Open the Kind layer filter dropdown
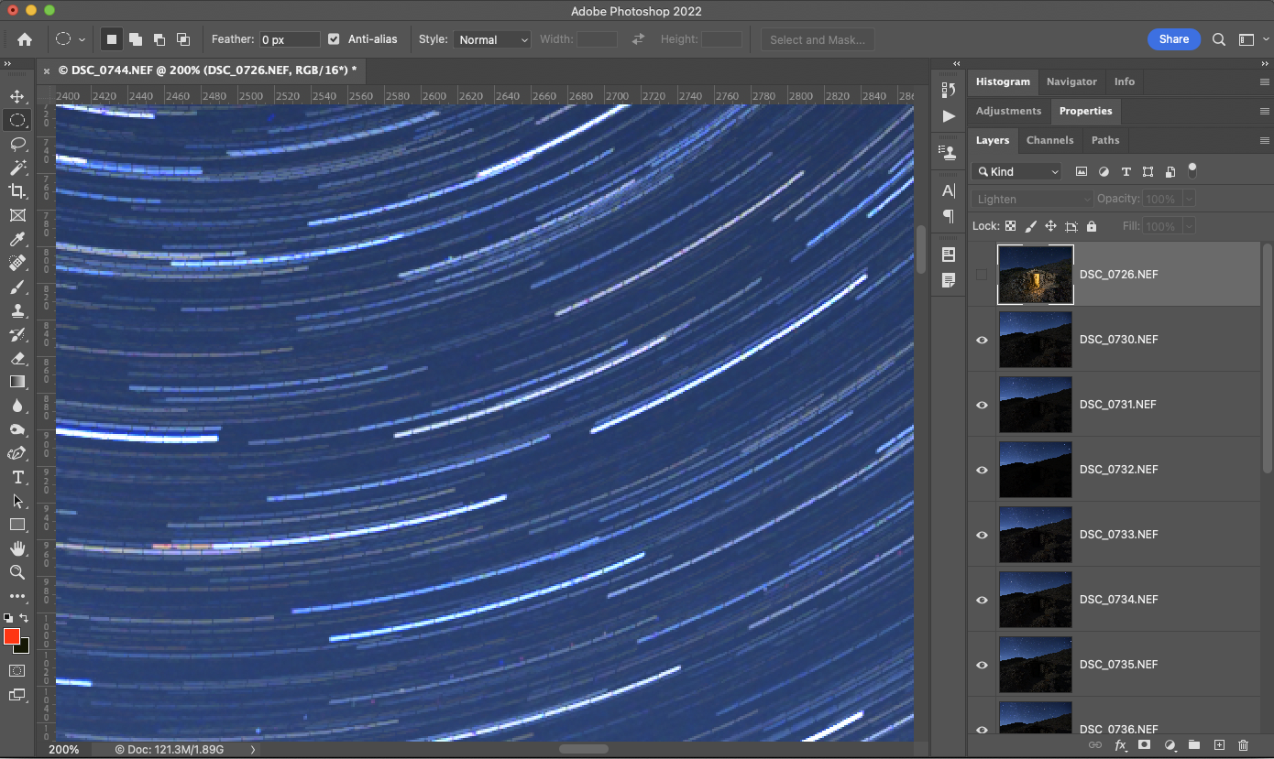 1016,171
